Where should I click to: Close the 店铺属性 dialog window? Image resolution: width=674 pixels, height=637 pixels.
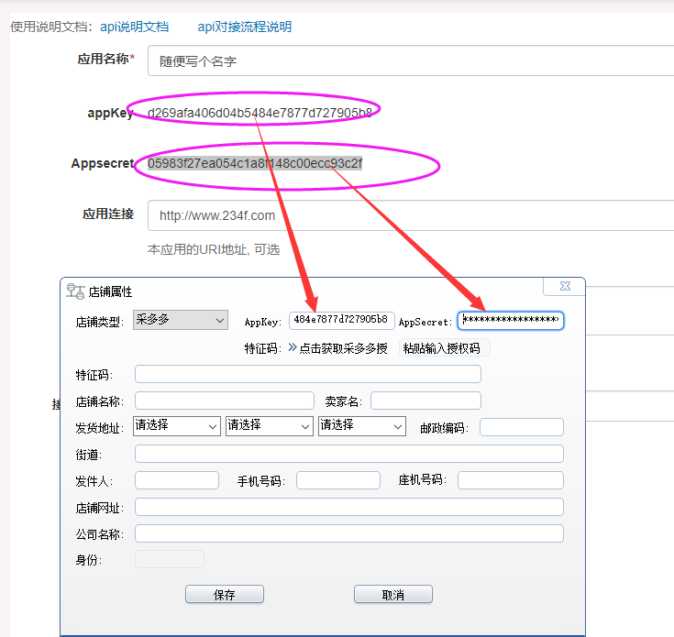pyautogui.click(x=564, y=287)
